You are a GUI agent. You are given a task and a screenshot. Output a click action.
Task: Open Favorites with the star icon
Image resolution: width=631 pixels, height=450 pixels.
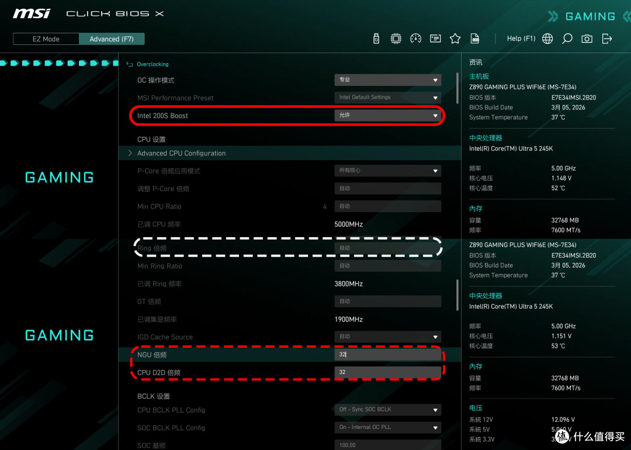point(455,39)
